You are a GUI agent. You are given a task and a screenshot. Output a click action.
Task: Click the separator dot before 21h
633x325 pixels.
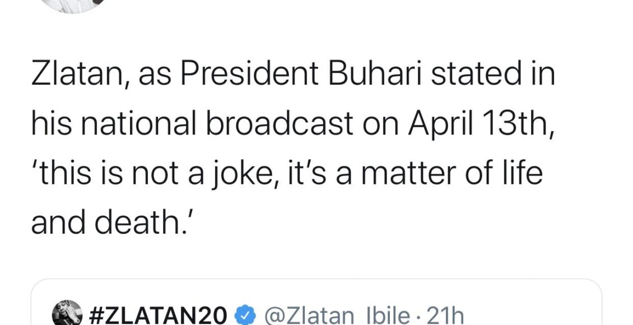(421, 316)
